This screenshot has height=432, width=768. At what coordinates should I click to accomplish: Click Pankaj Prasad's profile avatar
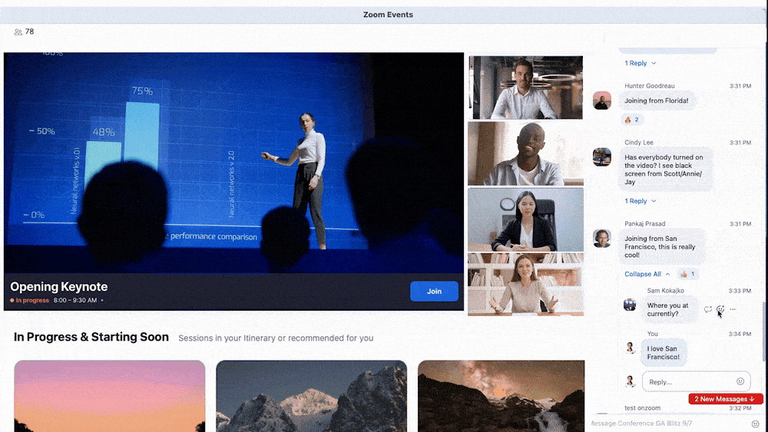(x=602, y=238)
